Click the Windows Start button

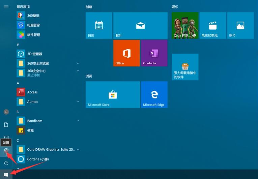point(6,175)
